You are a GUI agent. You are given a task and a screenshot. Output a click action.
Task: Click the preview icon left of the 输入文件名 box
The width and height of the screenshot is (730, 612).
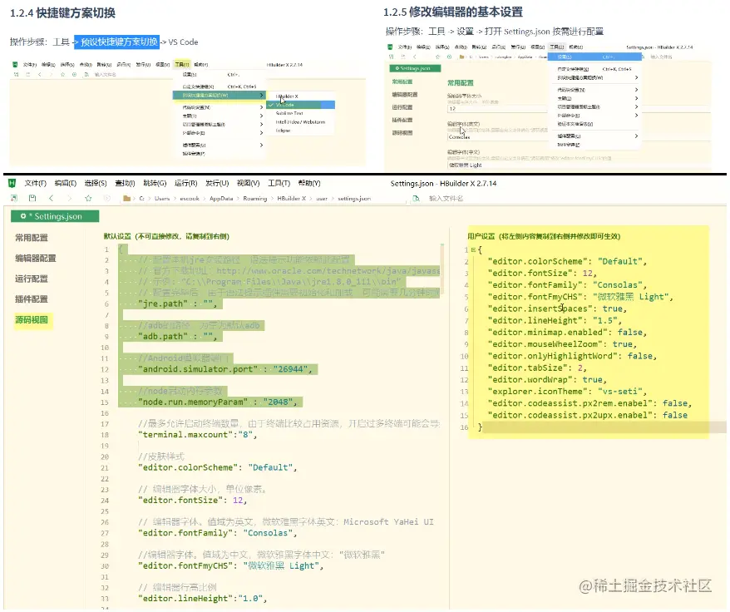click(x=417, y=199)
